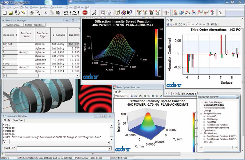Screen dimensions: 245x160
Task: Click the Surface Properties button
Action: tap(34, 25)
